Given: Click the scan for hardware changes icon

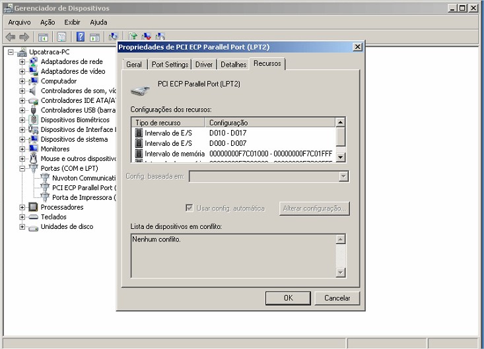Looking at the screenshot, I should tap(113, 37).
